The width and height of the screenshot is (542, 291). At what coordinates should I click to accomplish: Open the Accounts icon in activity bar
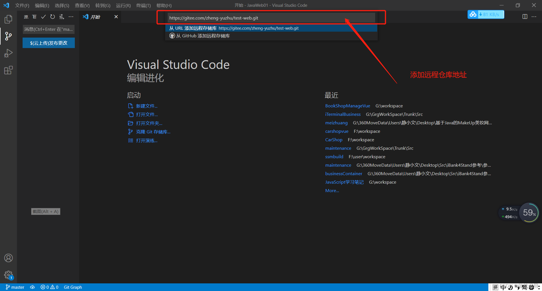tap(8, 258)
